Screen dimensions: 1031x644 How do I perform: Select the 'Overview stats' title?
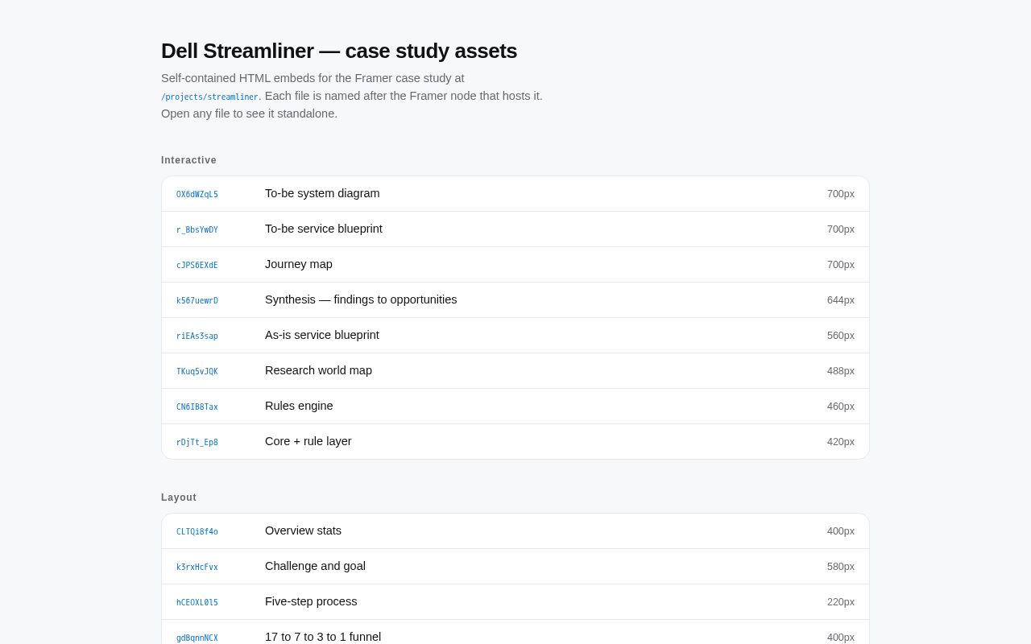pyautogui.click(x=303, y=530)
